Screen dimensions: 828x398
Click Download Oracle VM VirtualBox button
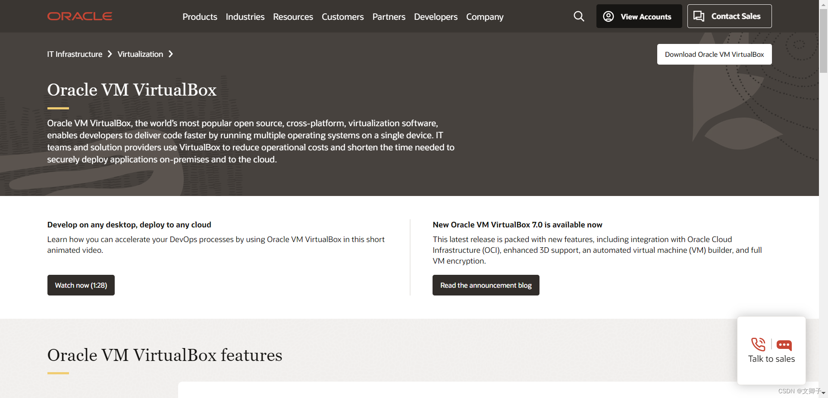point(714,54)
